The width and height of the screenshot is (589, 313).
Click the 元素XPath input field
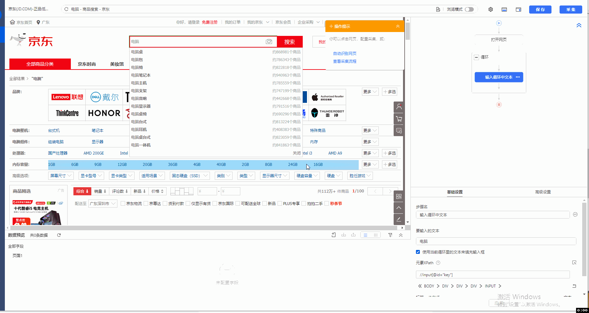click(x=493, y=275)
